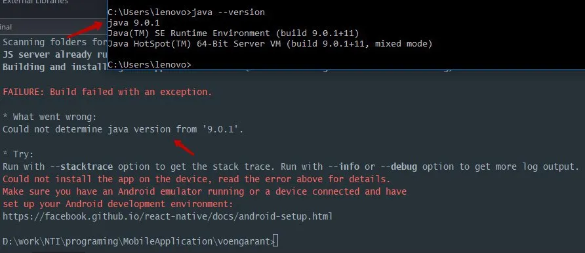The width and height of the screenshot is (585, 253).
Task: Open the react-native android-setup docs link
Action: pyautogui.click(x=167, y=216)
